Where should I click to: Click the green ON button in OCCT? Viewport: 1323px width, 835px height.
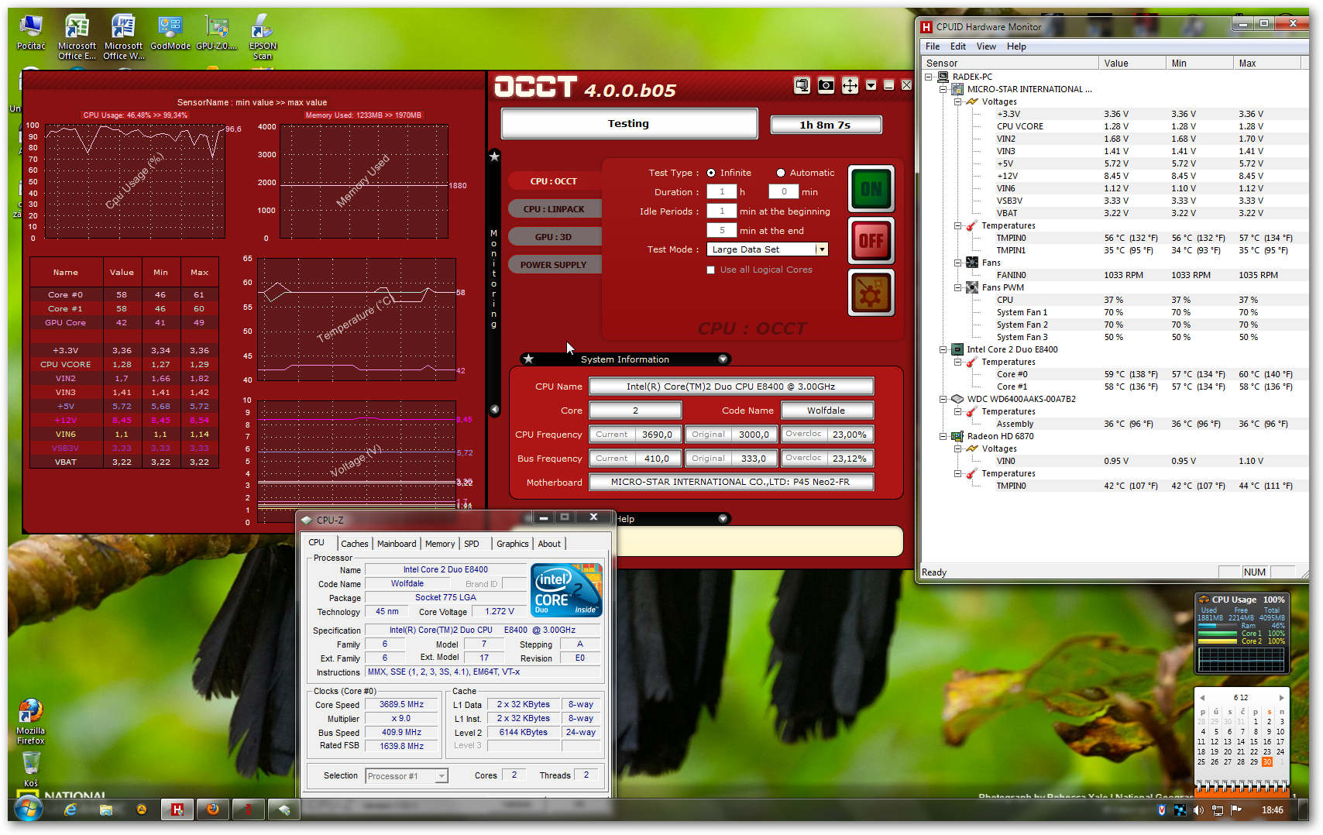pyautogui.click(x=871, y=189)
